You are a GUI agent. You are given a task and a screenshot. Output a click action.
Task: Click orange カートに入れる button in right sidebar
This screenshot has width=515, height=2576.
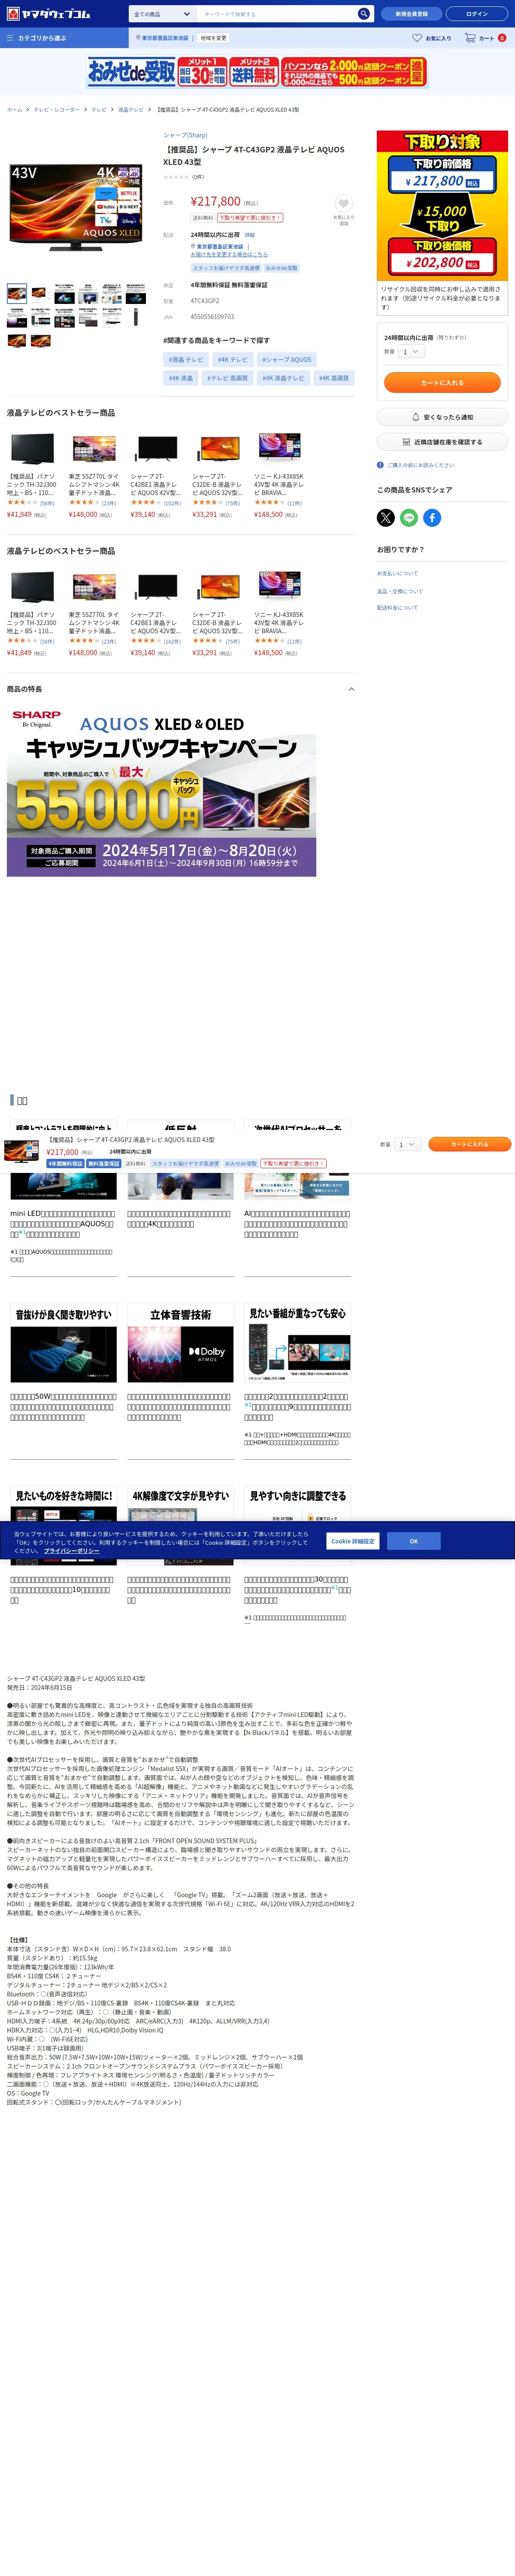tap(442, 382)
